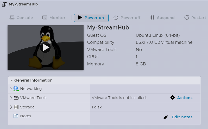Viewport: 208px width, 129px height.
Task: Click the Console monitor icon
Action: coord(12,18)
